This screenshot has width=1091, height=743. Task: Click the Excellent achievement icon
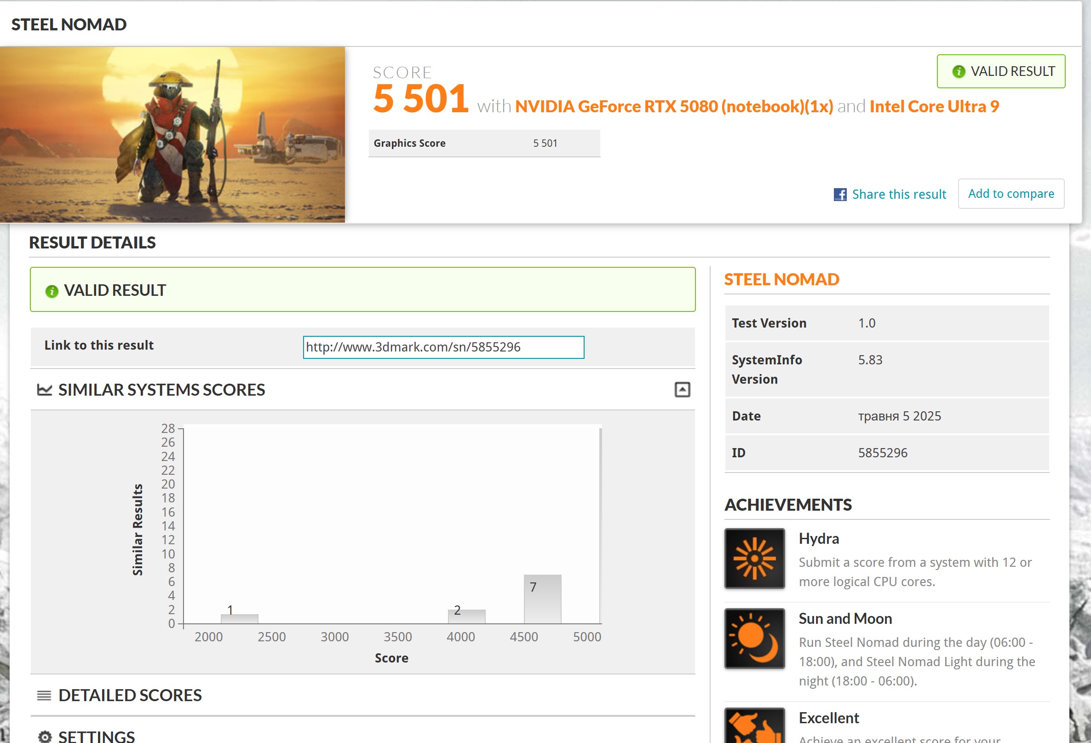point(754,726)
